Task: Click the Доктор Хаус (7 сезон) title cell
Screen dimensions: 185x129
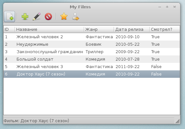Action: tap(41, 74)
